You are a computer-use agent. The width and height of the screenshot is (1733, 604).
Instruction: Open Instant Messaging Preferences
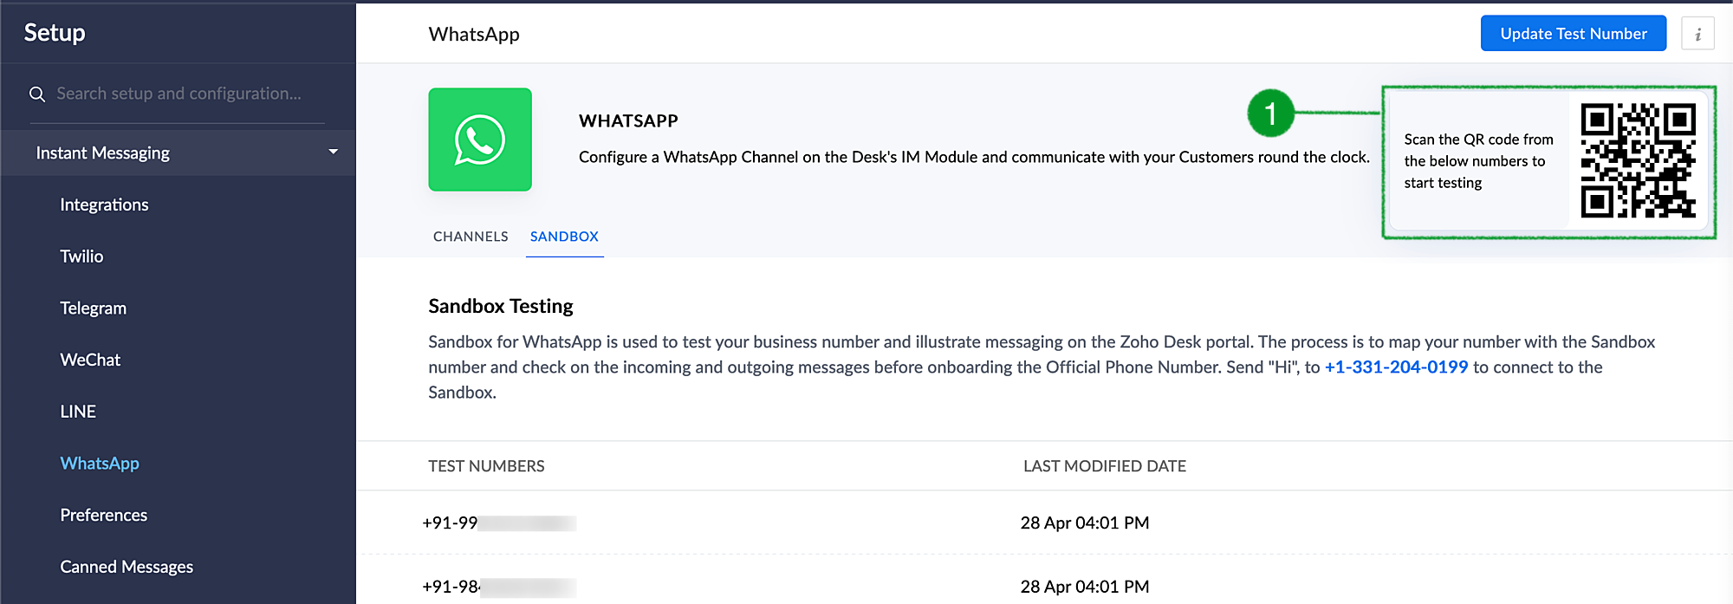[x=103, y=515]
